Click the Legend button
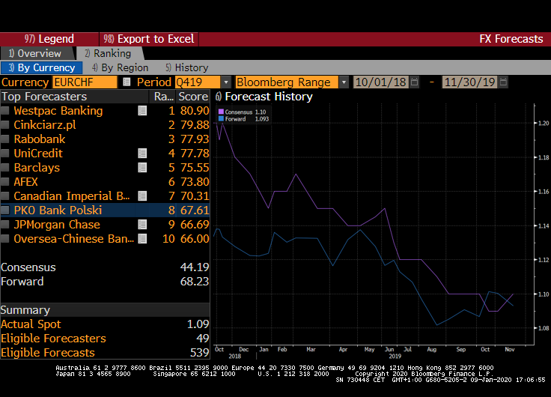The image size is (551, 397). [x=49, y=39]
